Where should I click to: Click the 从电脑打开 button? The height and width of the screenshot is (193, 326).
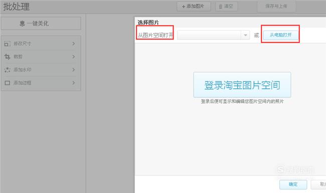tap(281, 35)
